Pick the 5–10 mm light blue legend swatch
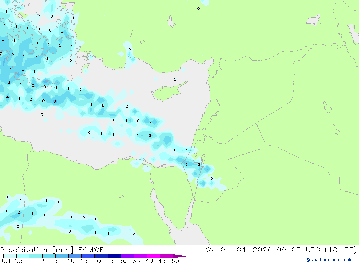The image size is (359, 263). tap(62, 256)
